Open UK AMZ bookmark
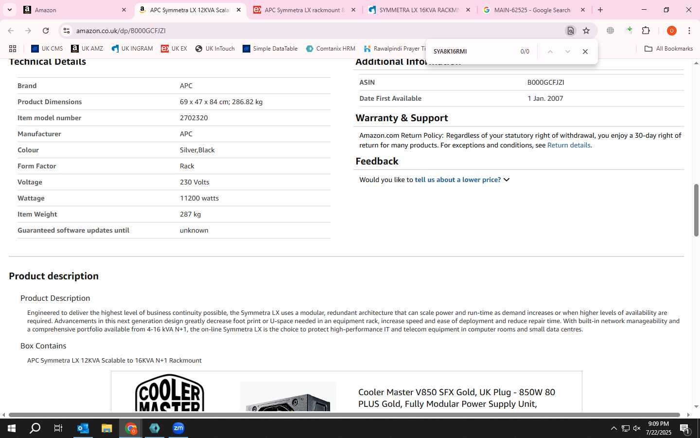The image size is (700, 438). point(87,49)
